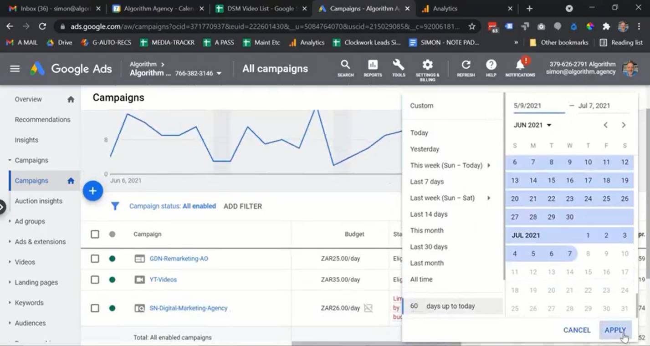Open the JUN 2021 month dropdown

tap(532, 125)
